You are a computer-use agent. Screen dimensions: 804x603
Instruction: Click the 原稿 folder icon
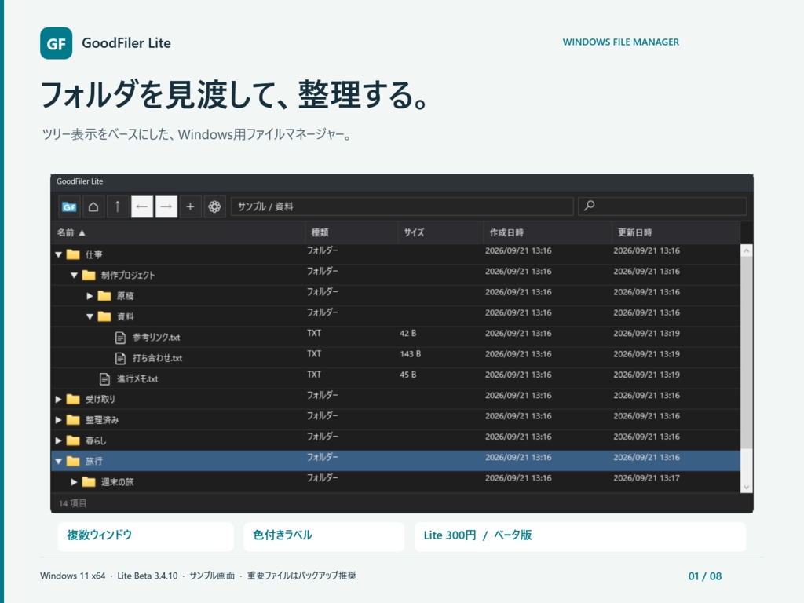(104, 296)
